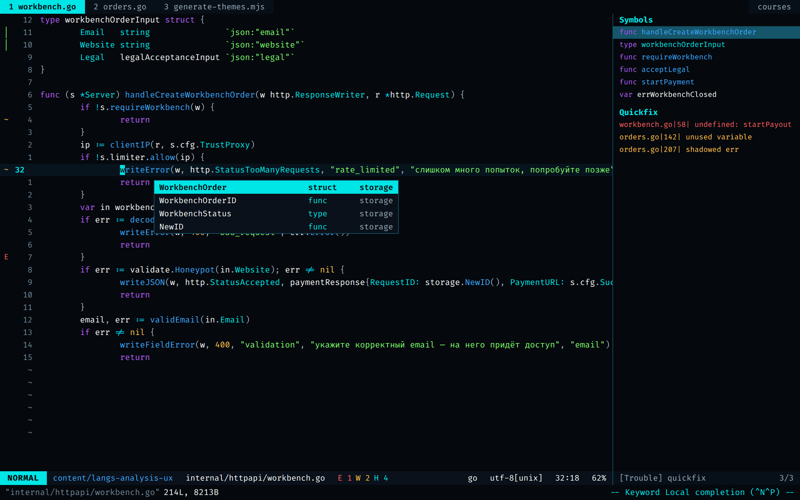Click the go filetype indicator

[472, 478]
